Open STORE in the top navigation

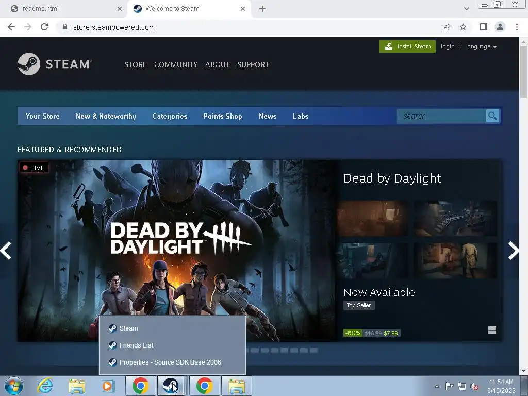(x=136, y=64)
